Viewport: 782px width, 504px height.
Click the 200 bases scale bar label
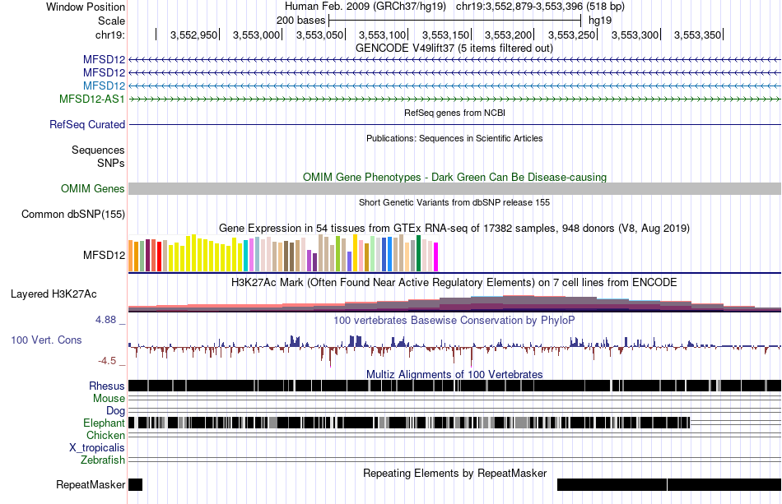coord(300,21)
